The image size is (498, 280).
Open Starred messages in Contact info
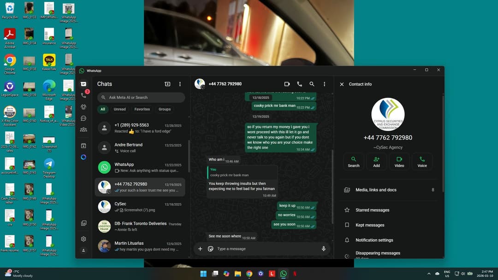[x=389, y=210]
